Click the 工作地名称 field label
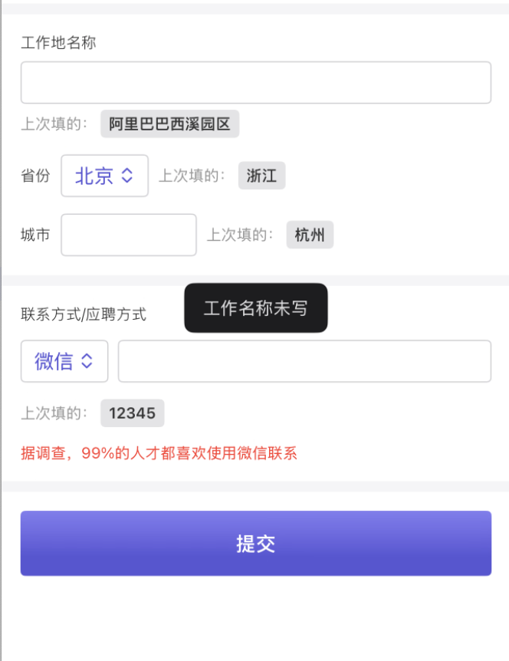The width and height of the screenshot is (509, 661). (x=58, y=43)
